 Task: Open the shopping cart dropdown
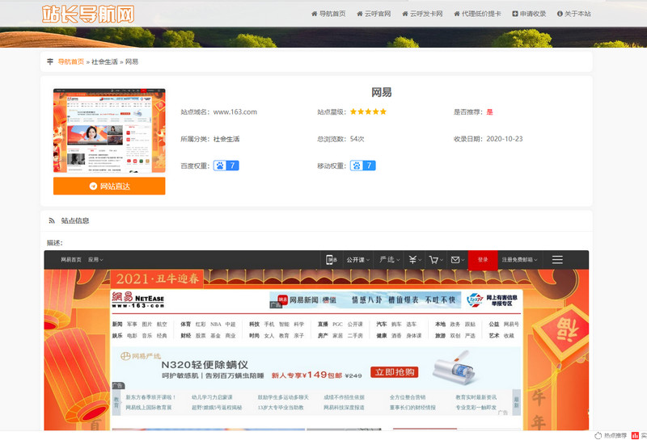436,259
